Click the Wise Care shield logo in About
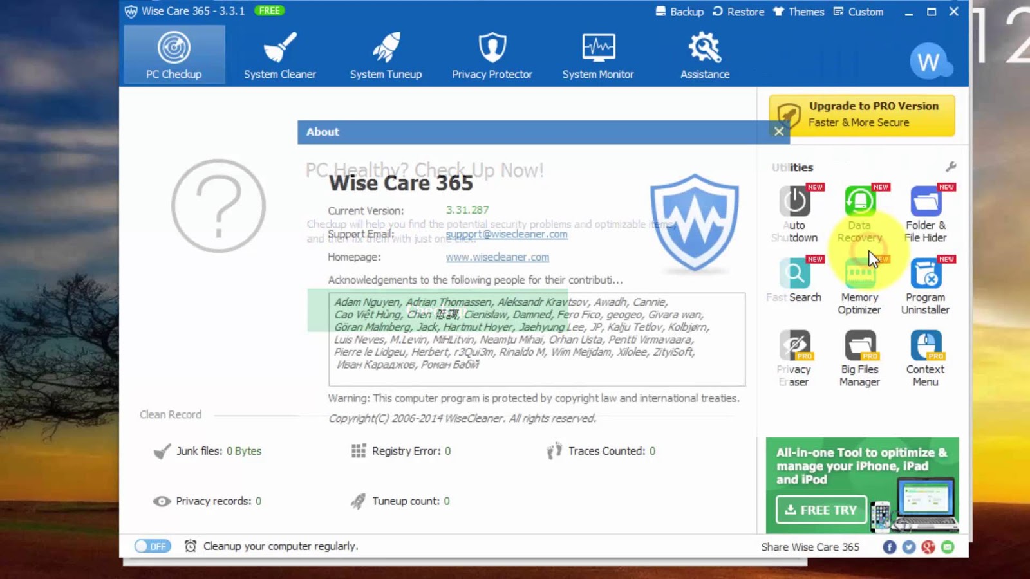The width and height of the screenshot is (1030, 579). tap(695, 223)
